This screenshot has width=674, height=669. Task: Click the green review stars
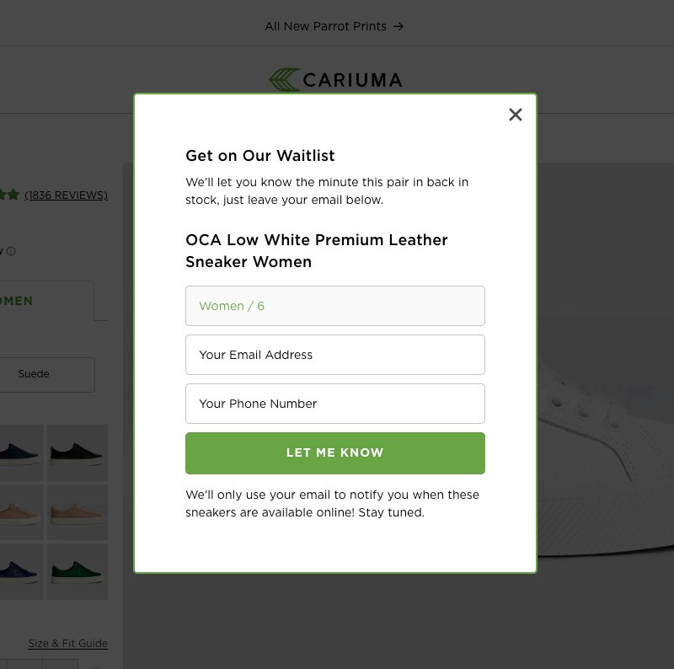[9, 195]
